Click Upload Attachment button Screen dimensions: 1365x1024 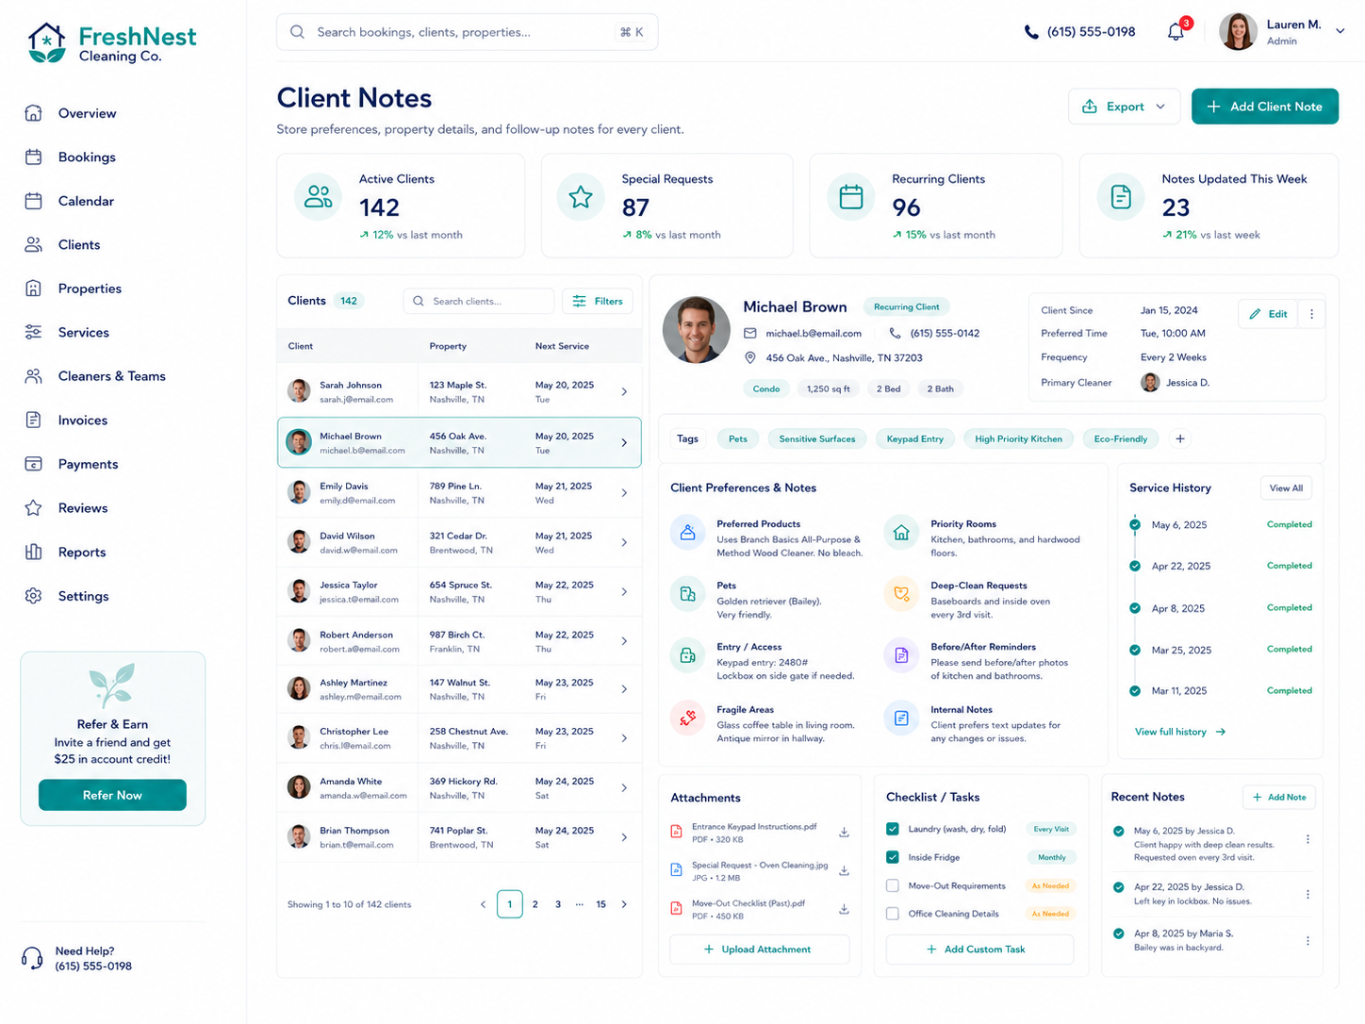tap(759, 949)
